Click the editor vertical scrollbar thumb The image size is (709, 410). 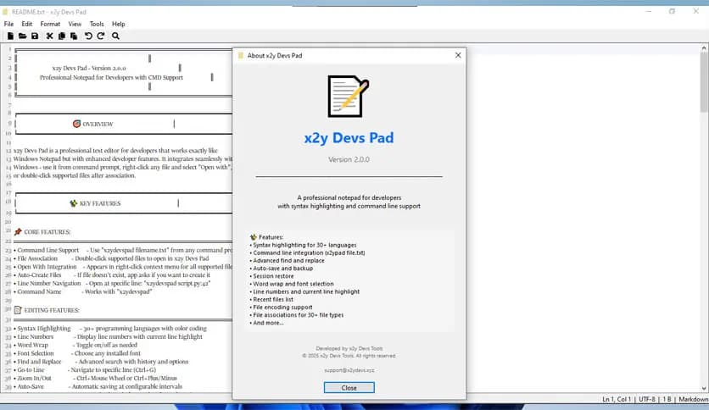704,81
